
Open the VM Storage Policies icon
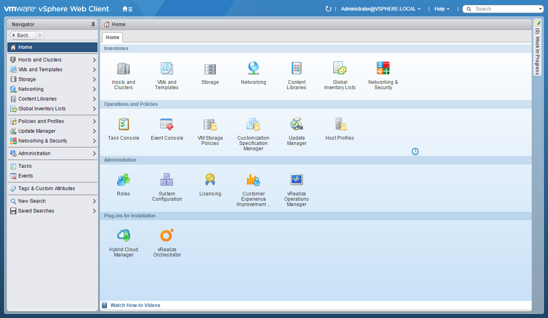(x=210, y=125)
